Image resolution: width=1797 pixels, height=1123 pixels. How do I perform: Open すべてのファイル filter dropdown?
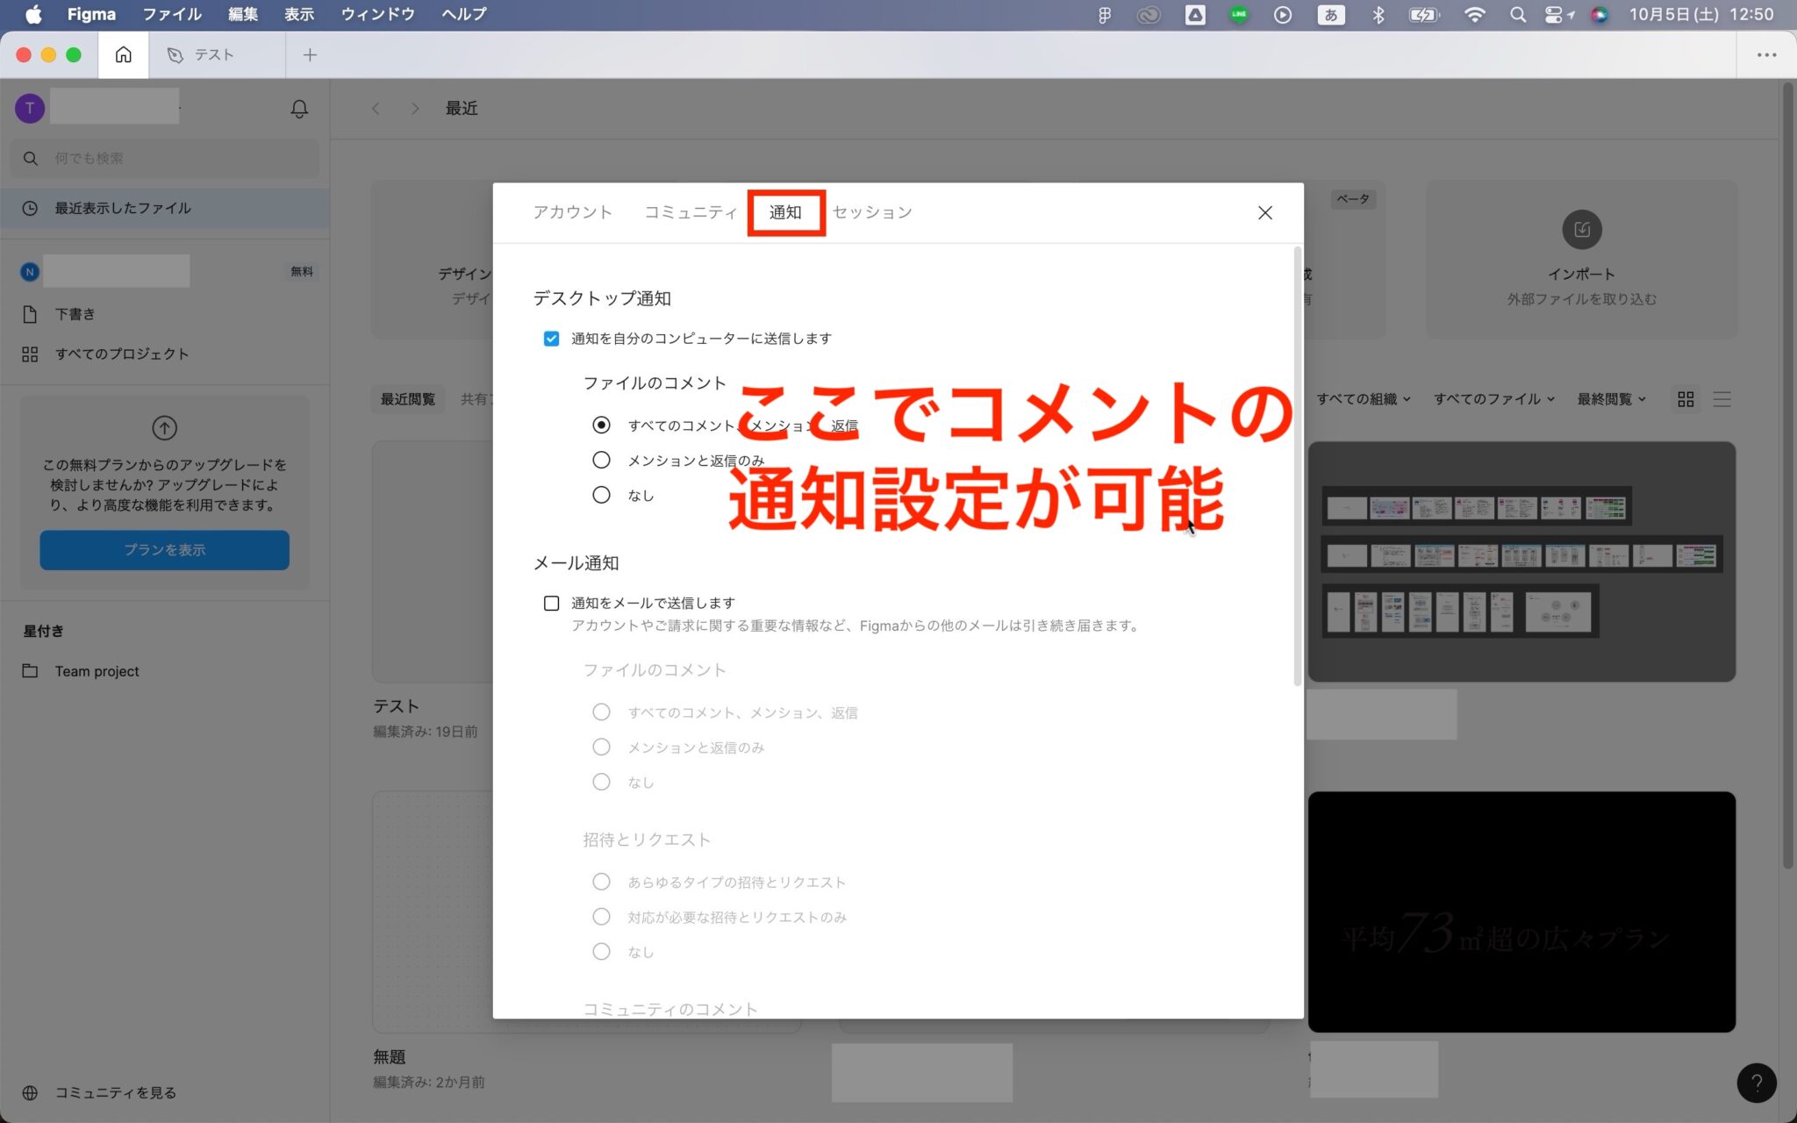[x=1493, y=399]
